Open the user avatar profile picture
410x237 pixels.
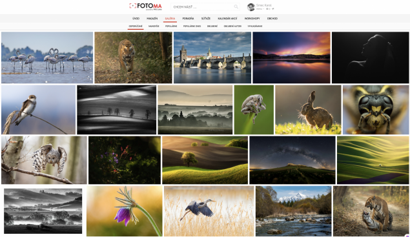point(251,7)
